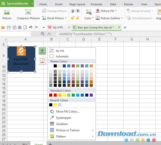The image size is (161, 145).
Task: Click the Change Picture icon
Action: (x=44, y=11)
